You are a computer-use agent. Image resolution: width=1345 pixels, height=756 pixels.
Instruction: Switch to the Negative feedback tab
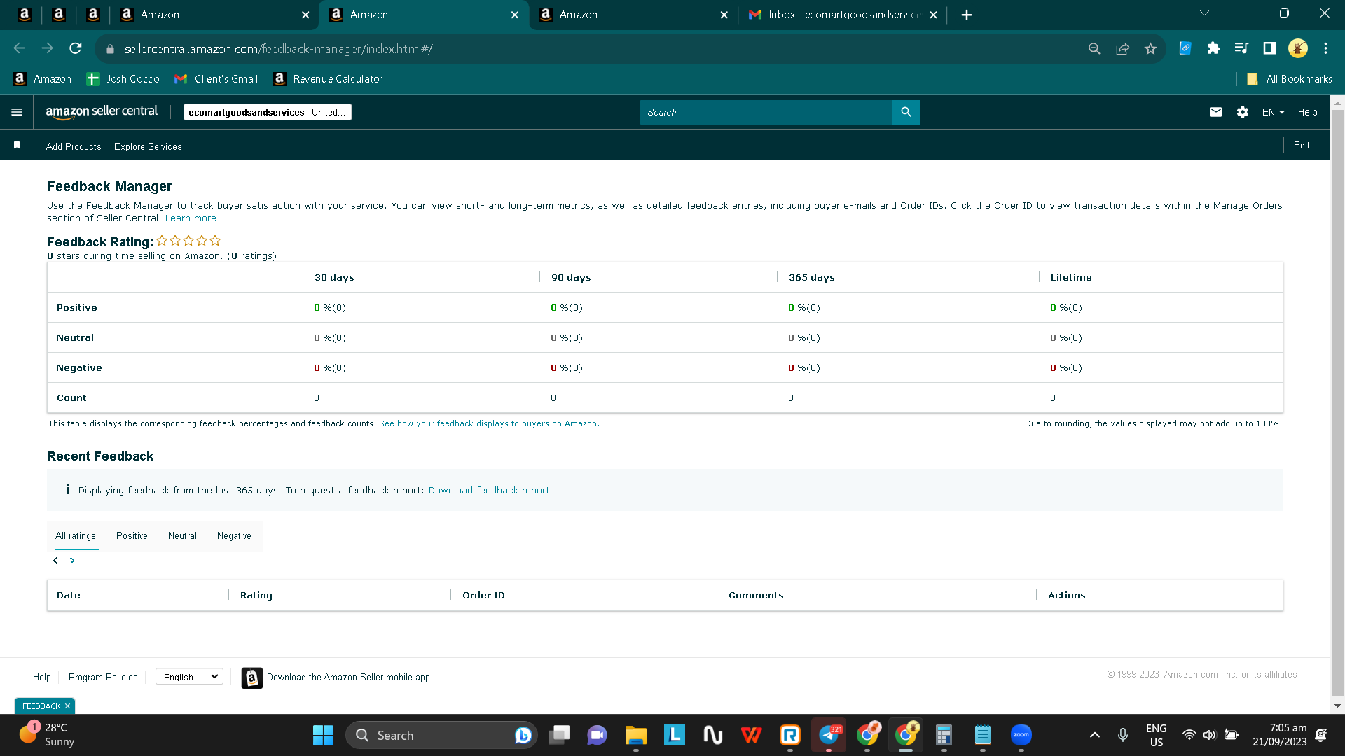pos(234,536)
